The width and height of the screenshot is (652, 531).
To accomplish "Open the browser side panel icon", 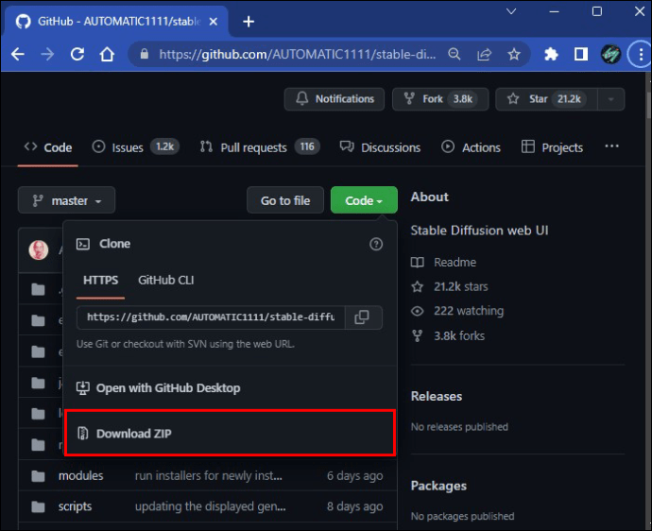I will click(x=581, y=54).
